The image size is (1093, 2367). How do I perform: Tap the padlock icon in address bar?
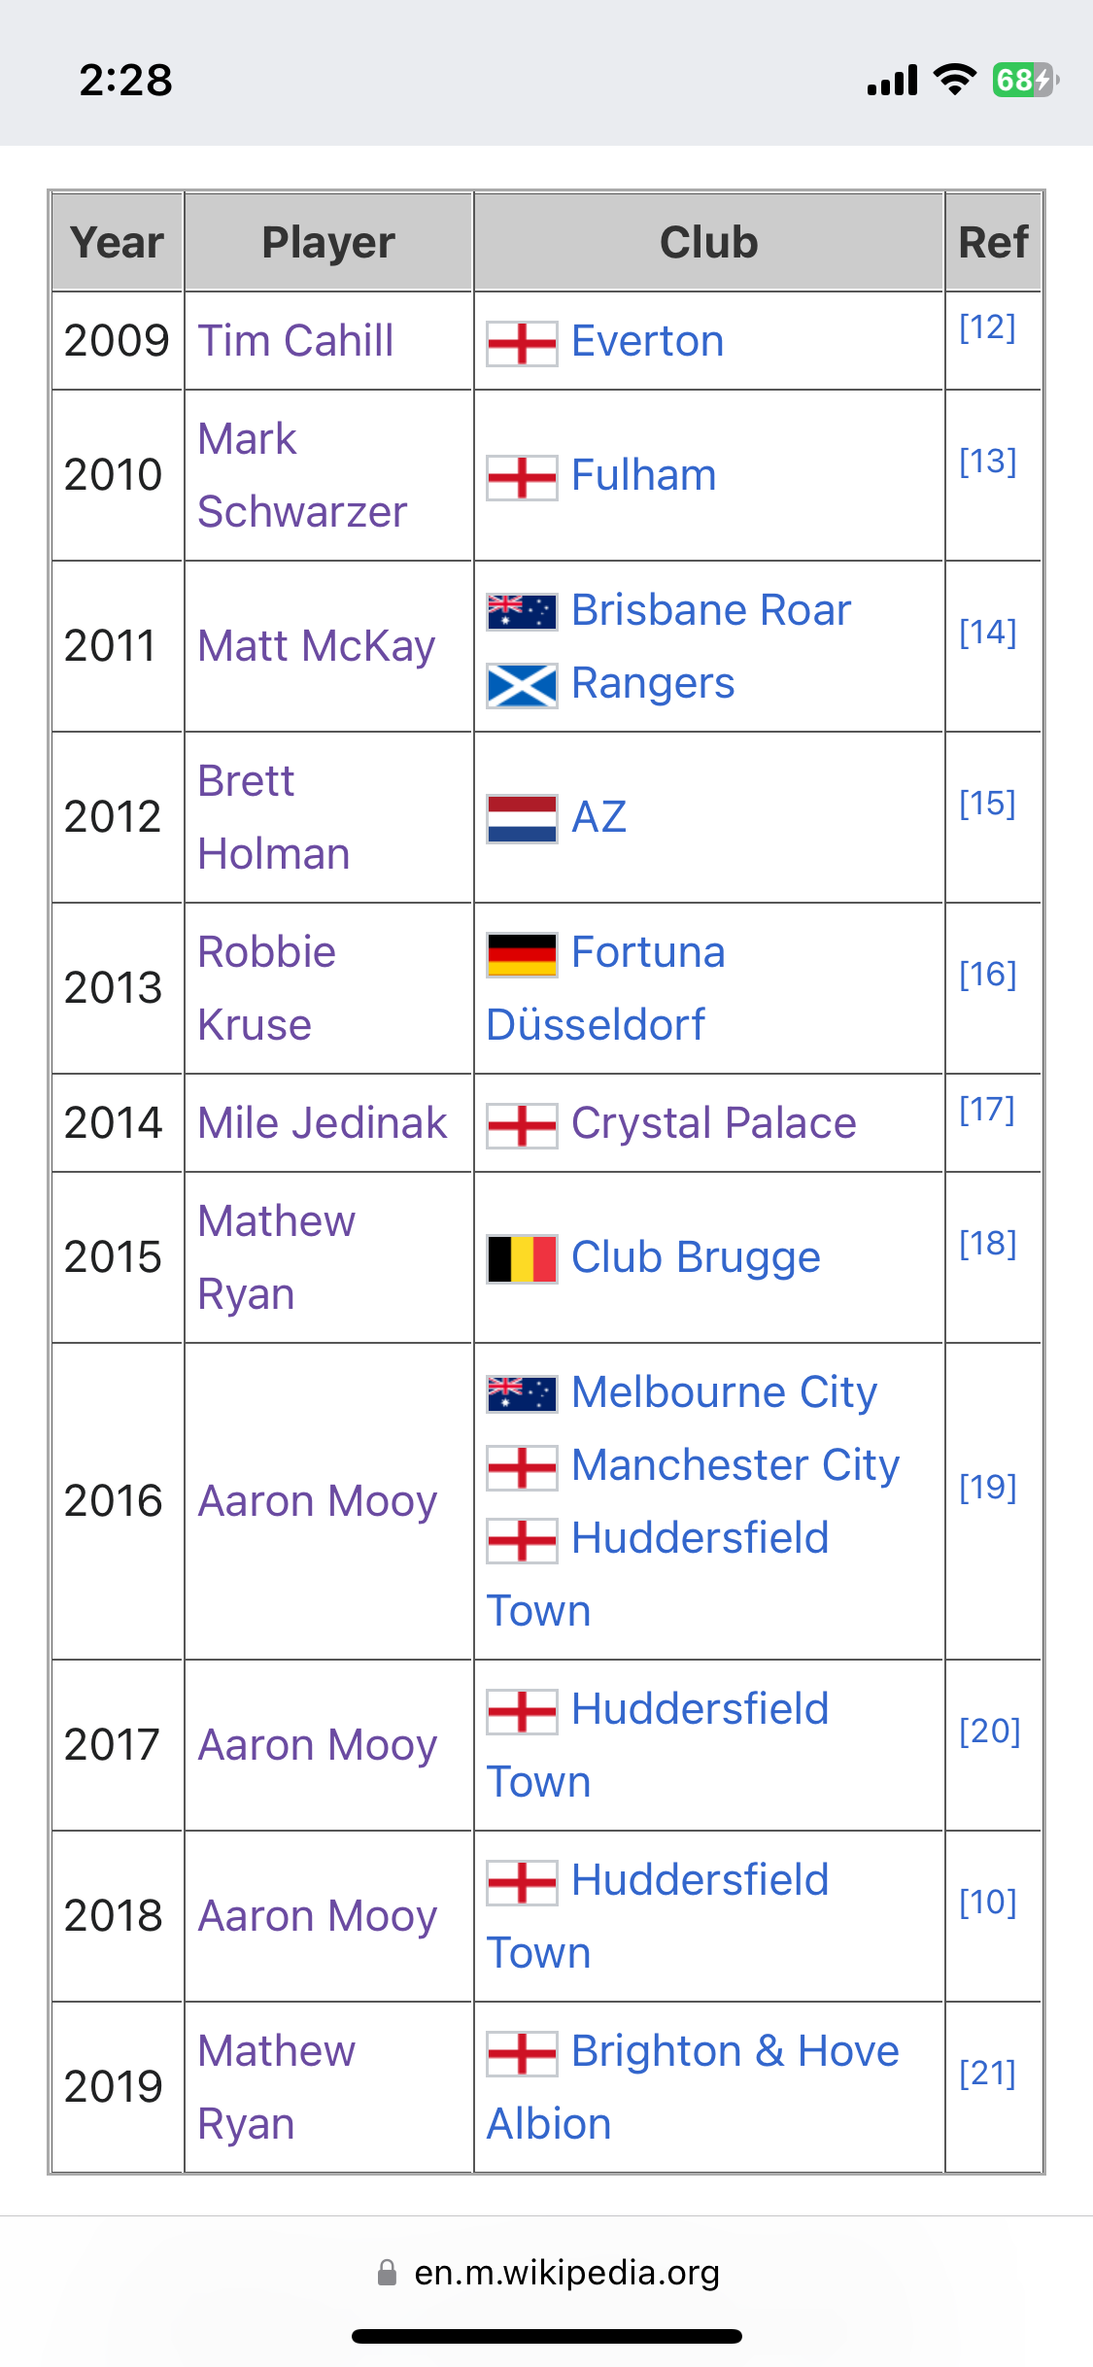387,2273
